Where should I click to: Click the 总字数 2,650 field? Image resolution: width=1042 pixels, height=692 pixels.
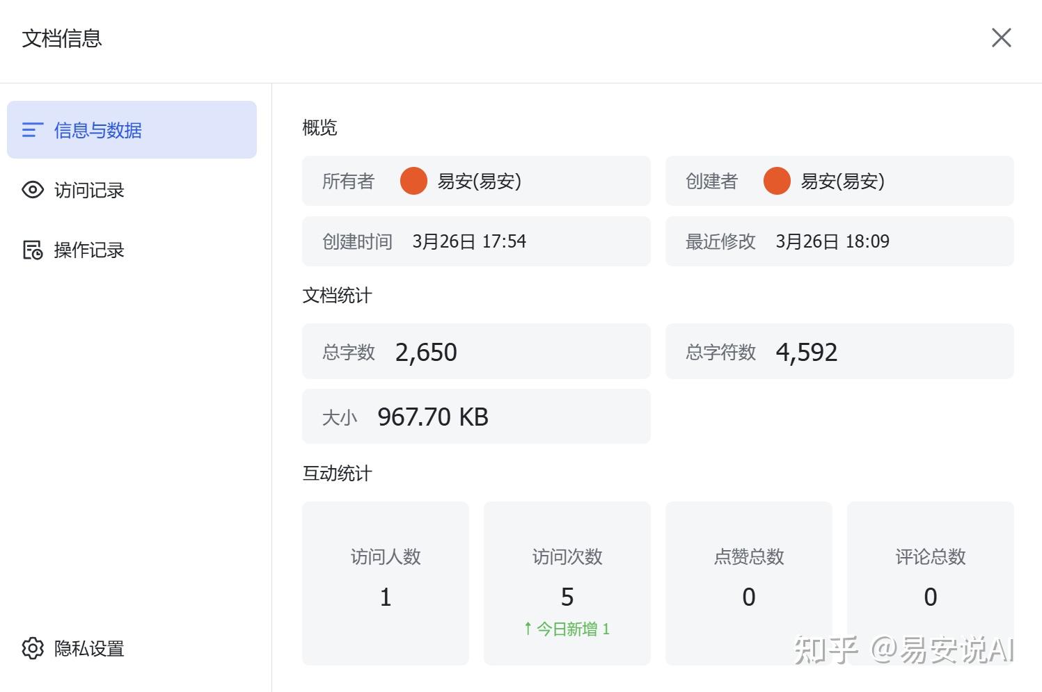pyautogui.click(x=476, y=351)
